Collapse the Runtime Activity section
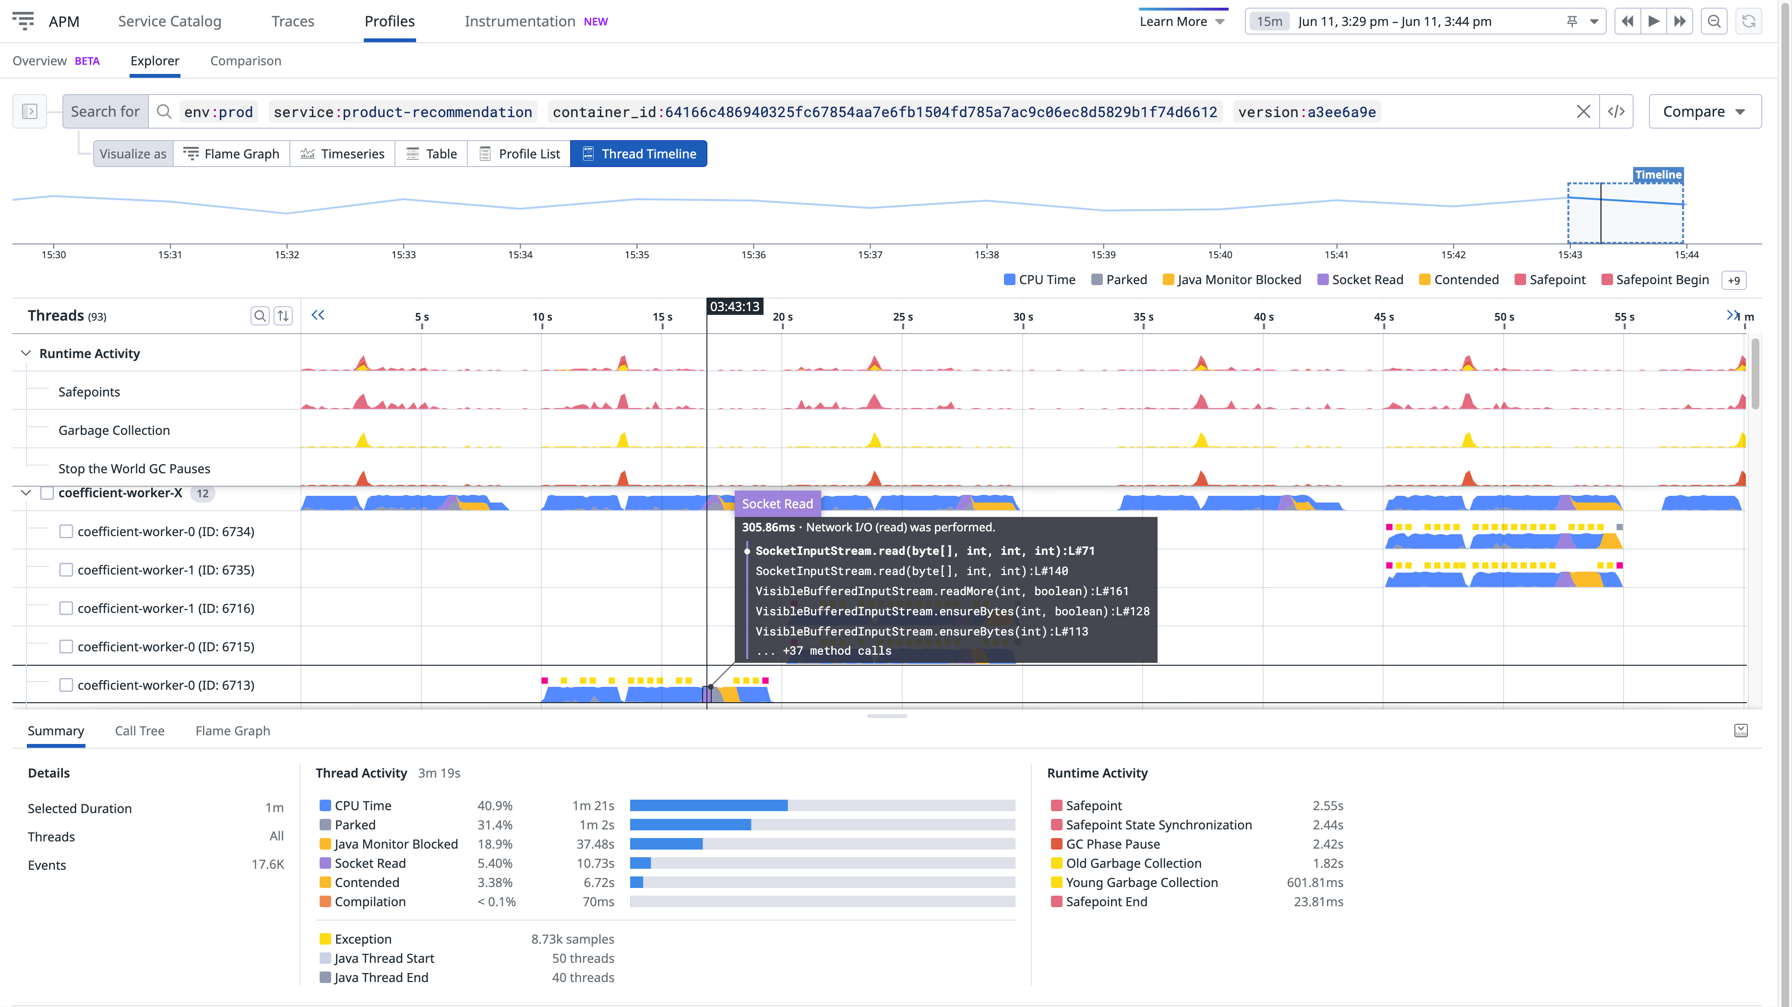The height and width of the screenshot is (1007, 1792). pos(26,353)
